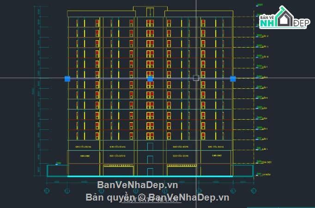This screenshot has width=315, height=208.
Task: Click the rooftop stair tower door
Action: pos(150,12)
